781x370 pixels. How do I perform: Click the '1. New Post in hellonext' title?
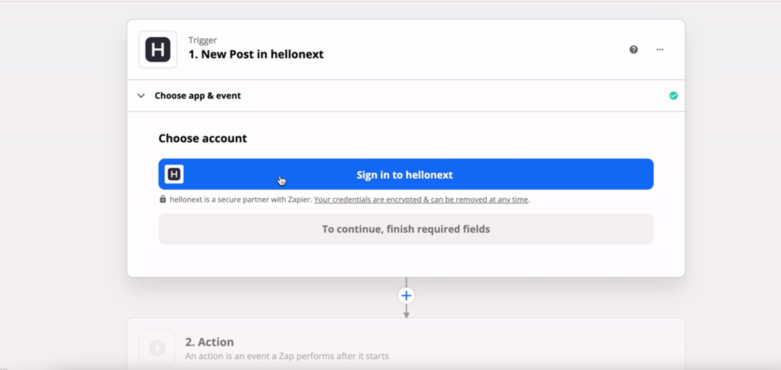point(256,54)
